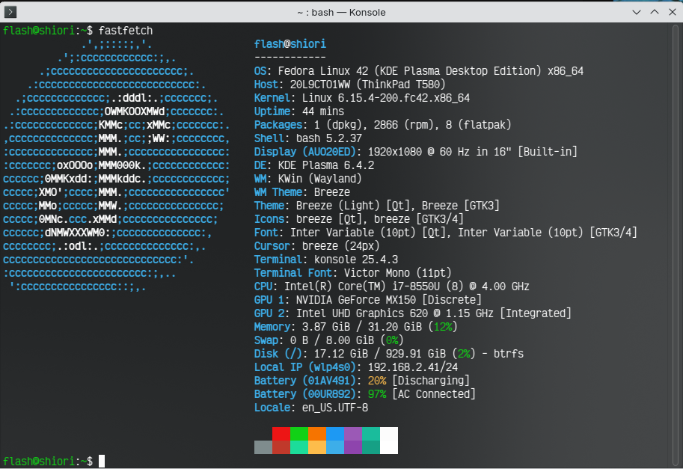The width and height of the screenshot is (683, 469).
Task: Click the battery status '[Discharging]'
Action: click(431, 381)
